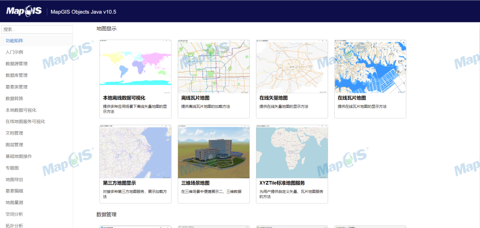Open the 本地离线数据可视化 world map thumbnail
This screenshot has height=228, width=480.
click(x=135, y=67)
